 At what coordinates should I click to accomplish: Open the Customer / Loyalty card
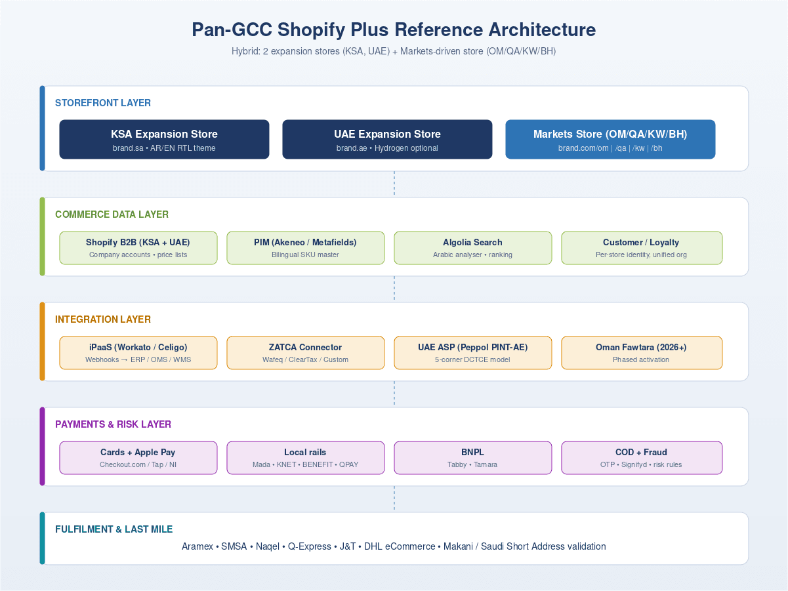(642, 248)
